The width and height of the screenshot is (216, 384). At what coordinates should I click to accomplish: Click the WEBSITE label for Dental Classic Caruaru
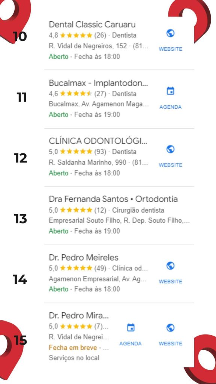tap(171, 49)
